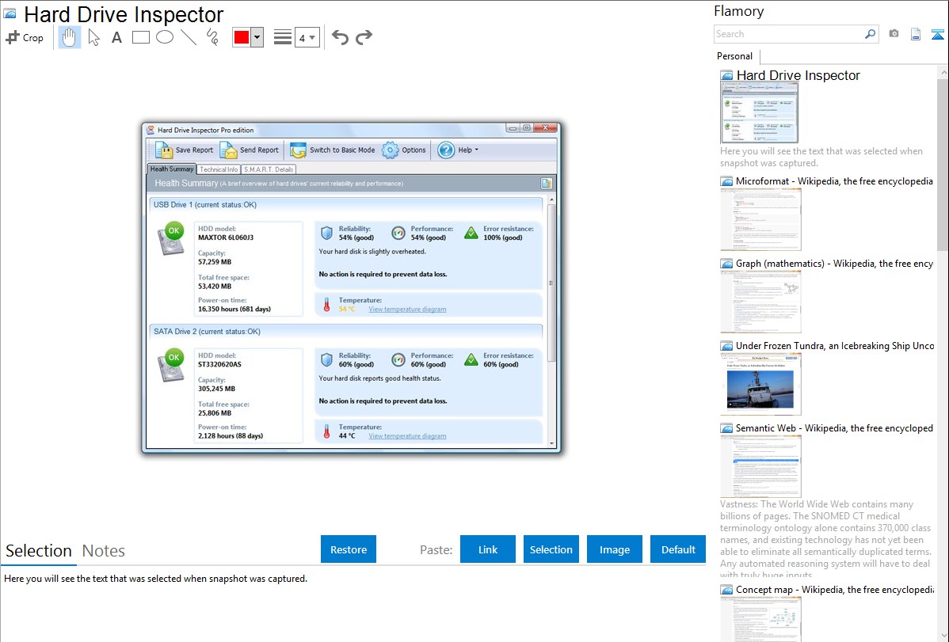Click USB Drive 1 thermometer icon
The width and height of the screenshot is (949, 642).
click(x=327, y=304)
